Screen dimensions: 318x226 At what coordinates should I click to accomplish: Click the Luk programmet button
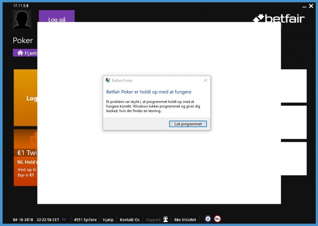pyautogui.click(x=188, y=124)
